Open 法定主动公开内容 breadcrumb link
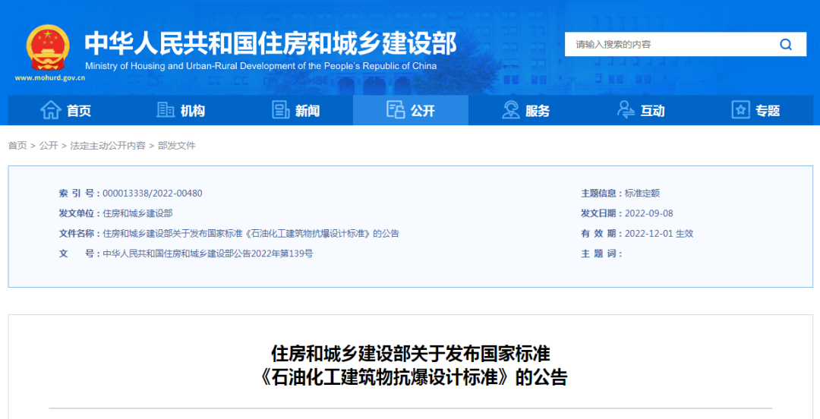Image resolution: width=820 pixels, height=419 pixels. coord(107,146)
